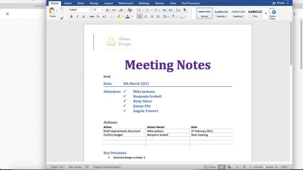
Task: Increase paragraph indent
Action: point(170,10)
